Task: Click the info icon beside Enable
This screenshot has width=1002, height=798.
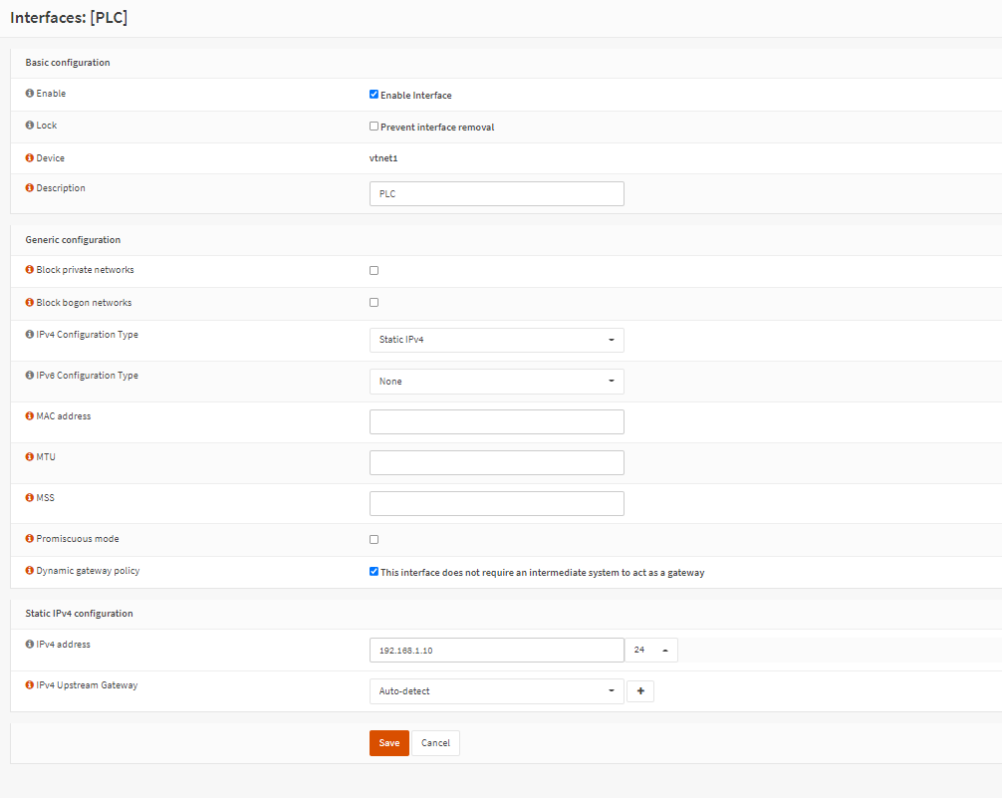Action: 30,94
